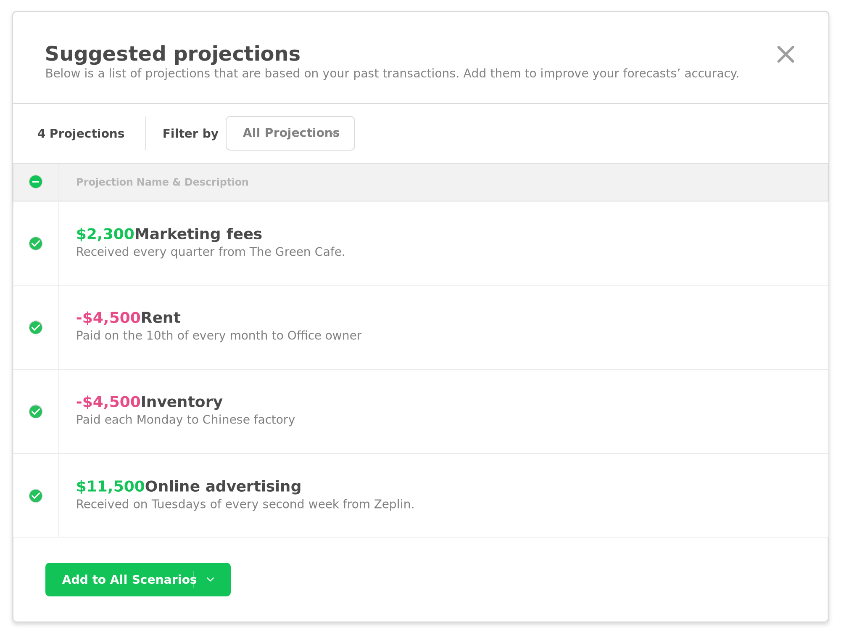Open the All Projections filter dropdown
The height and width of the screenshot is (633, 841).
pyautogui.click(x=290, y=133)
